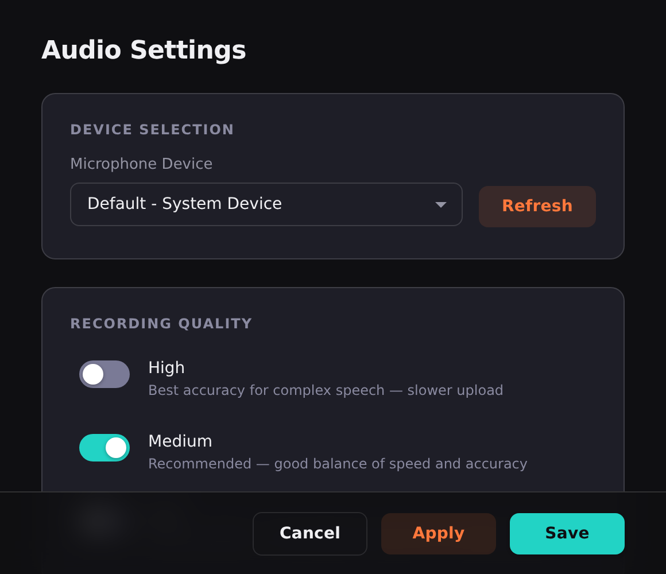Cancel the audio settings changes

point(309,533)
